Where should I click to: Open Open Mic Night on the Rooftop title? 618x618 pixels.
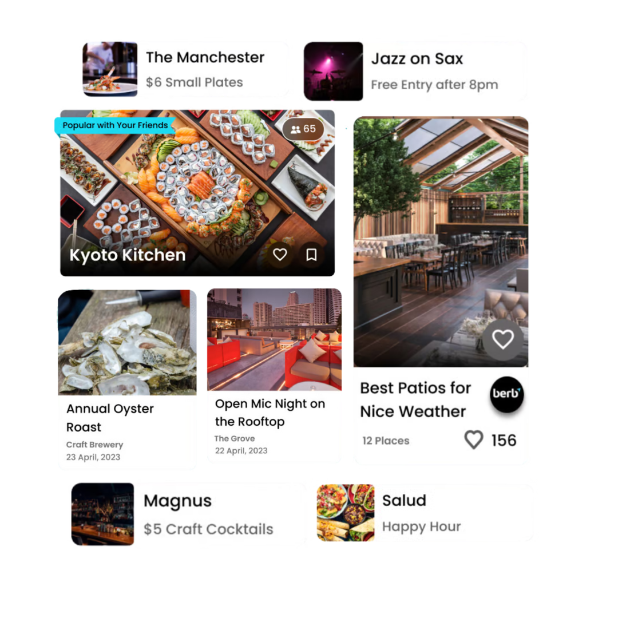[x=270, y=413]
